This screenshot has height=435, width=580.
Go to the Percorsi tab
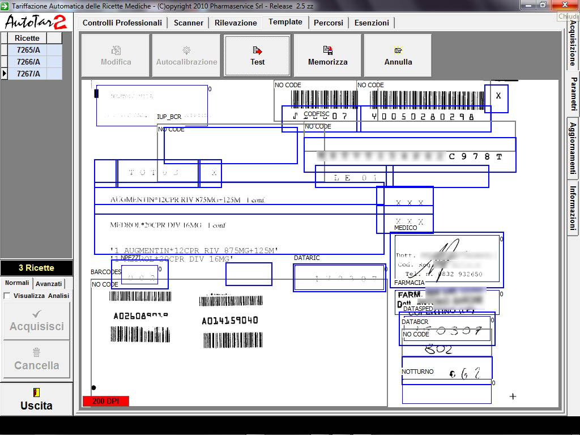329,23
